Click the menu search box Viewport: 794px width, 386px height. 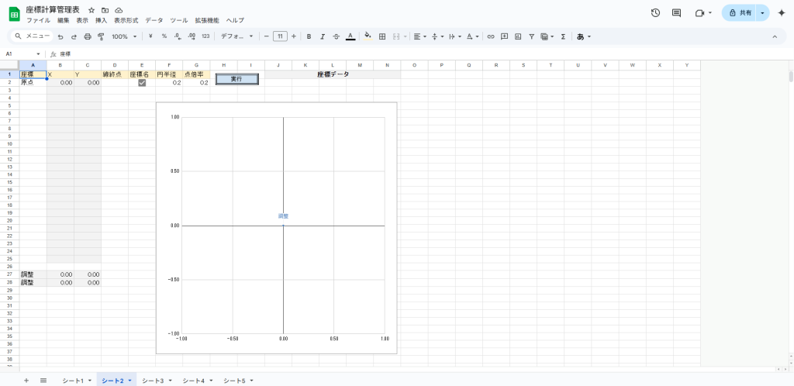pyautogui.click(x=32, y=36)
